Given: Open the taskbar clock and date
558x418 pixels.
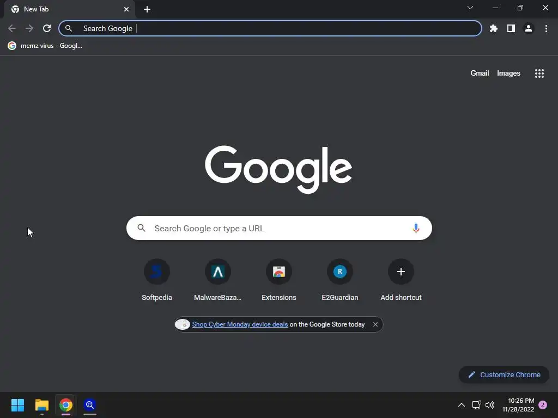Looking at the screenshot, I should click(x=518, y=405).
